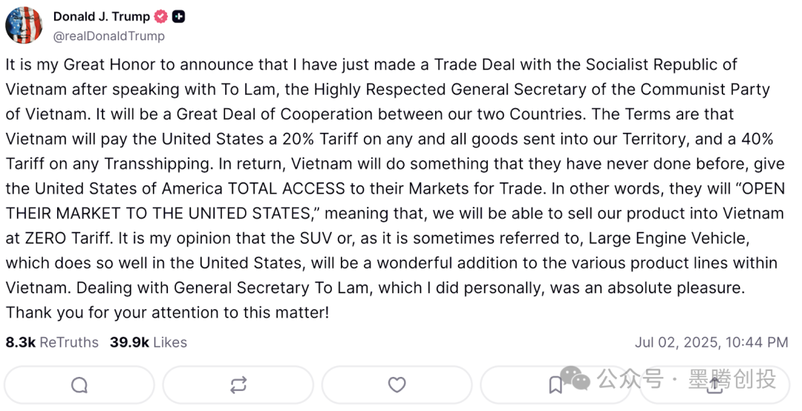Click the red verified checkmark badge

pyautogui.click(x=161, y=16)
